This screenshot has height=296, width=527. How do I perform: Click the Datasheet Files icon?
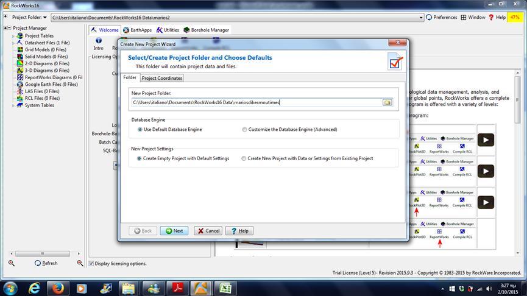coord(20,43)
